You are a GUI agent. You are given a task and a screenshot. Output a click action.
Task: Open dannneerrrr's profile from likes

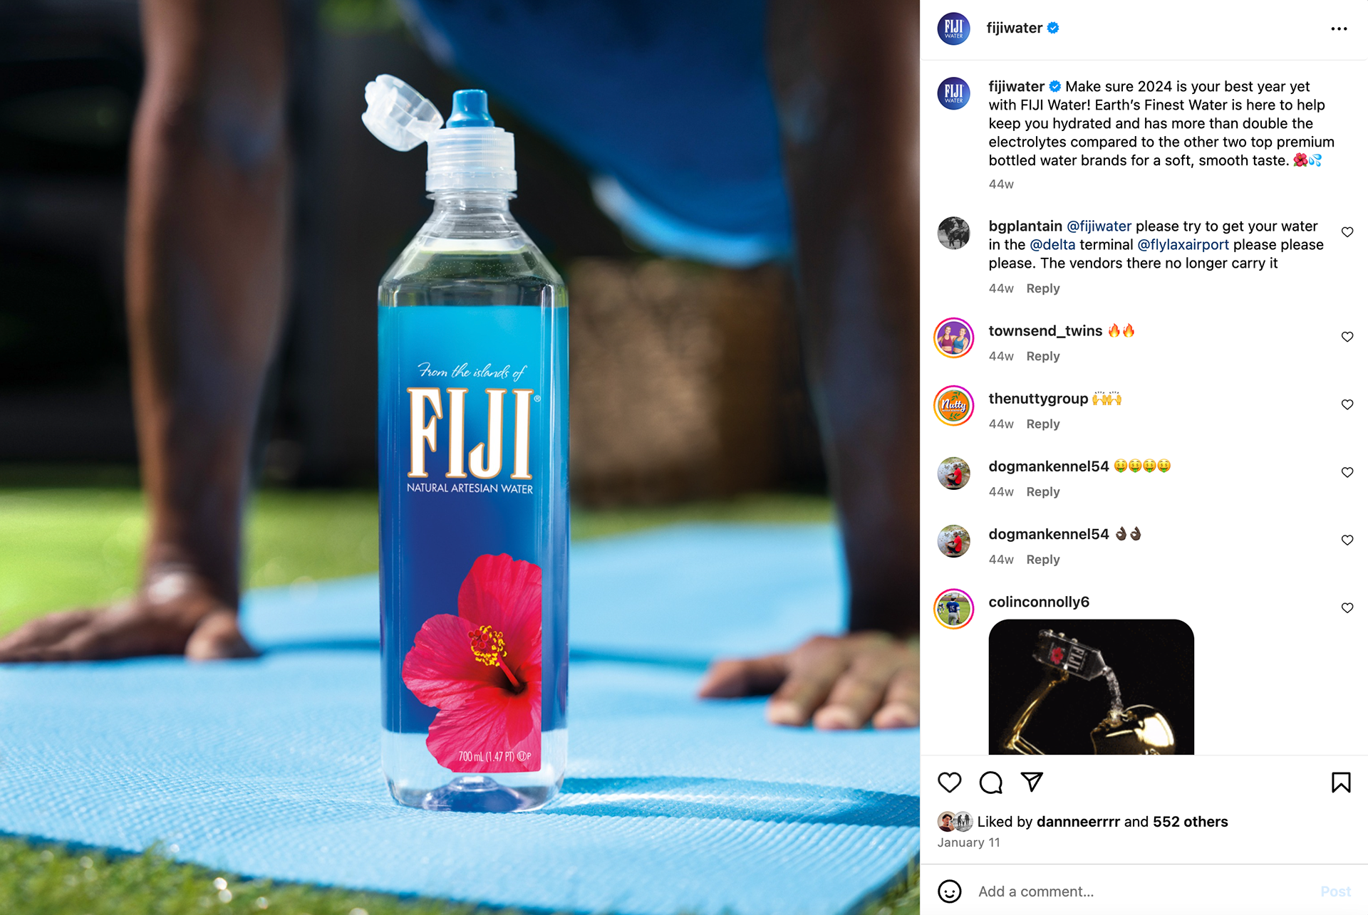(1078, 822)
